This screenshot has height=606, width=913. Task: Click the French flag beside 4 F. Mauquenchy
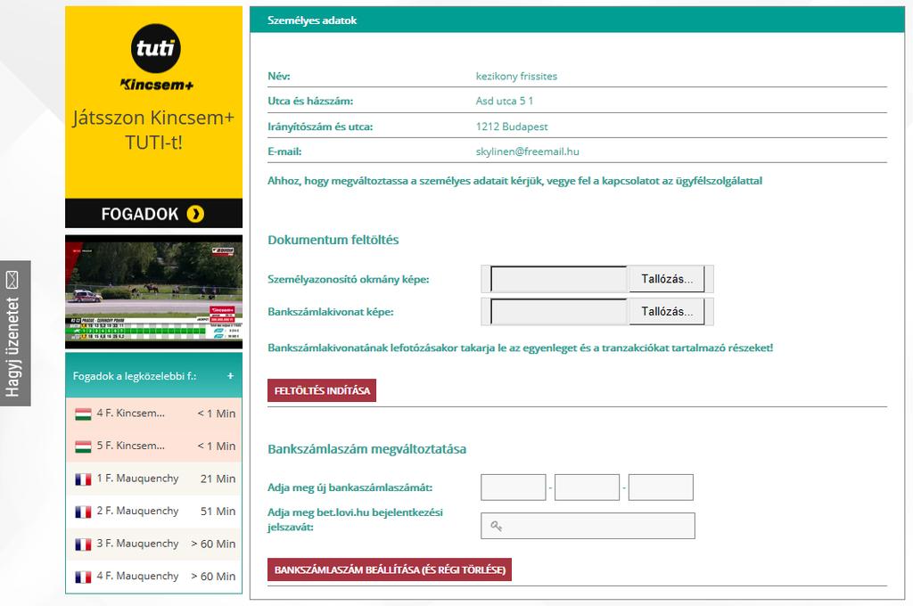[x=83, y=577]
